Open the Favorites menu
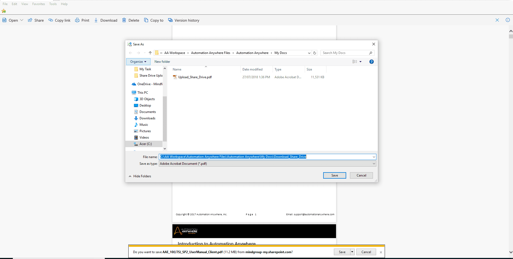The height and width of the screenshot is (259, 513). [x=38, y=4]
